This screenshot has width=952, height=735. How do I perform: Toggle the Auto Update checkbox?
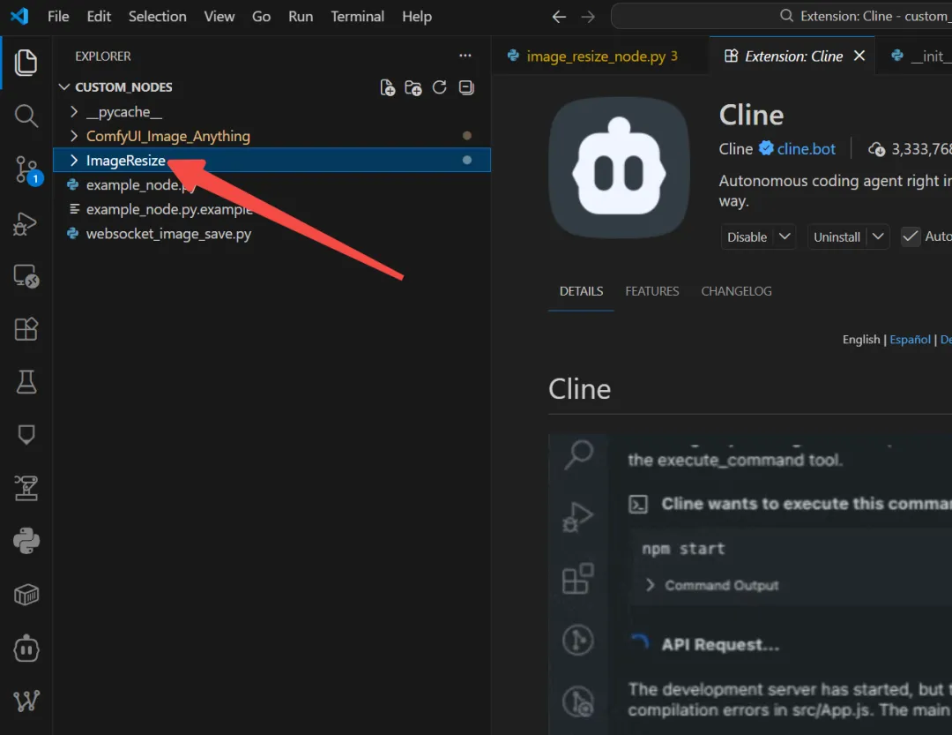coord(910,236)
